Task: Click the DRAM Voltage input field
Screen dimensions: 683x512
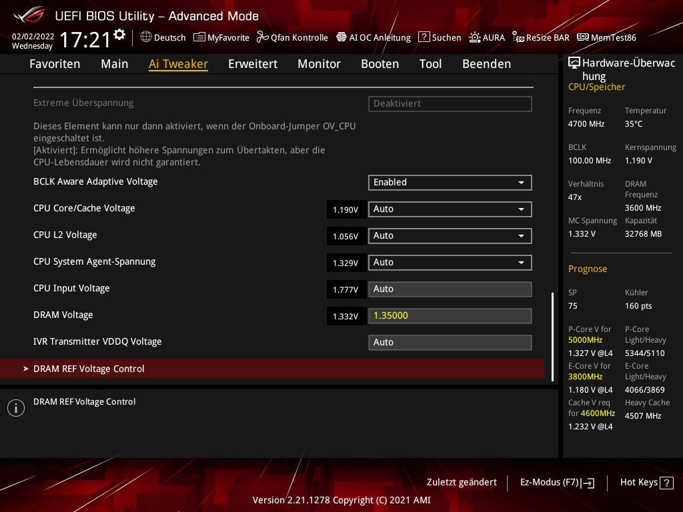Action: [x=450, y=315]
